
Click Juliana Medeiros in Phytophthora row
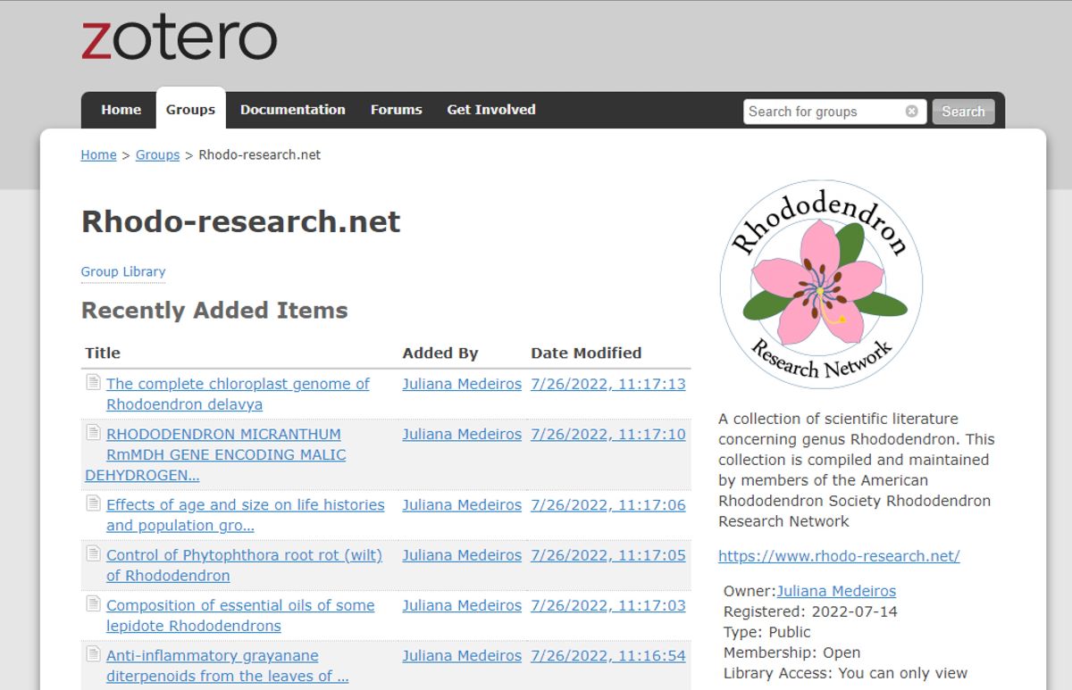tap(462, 554)
